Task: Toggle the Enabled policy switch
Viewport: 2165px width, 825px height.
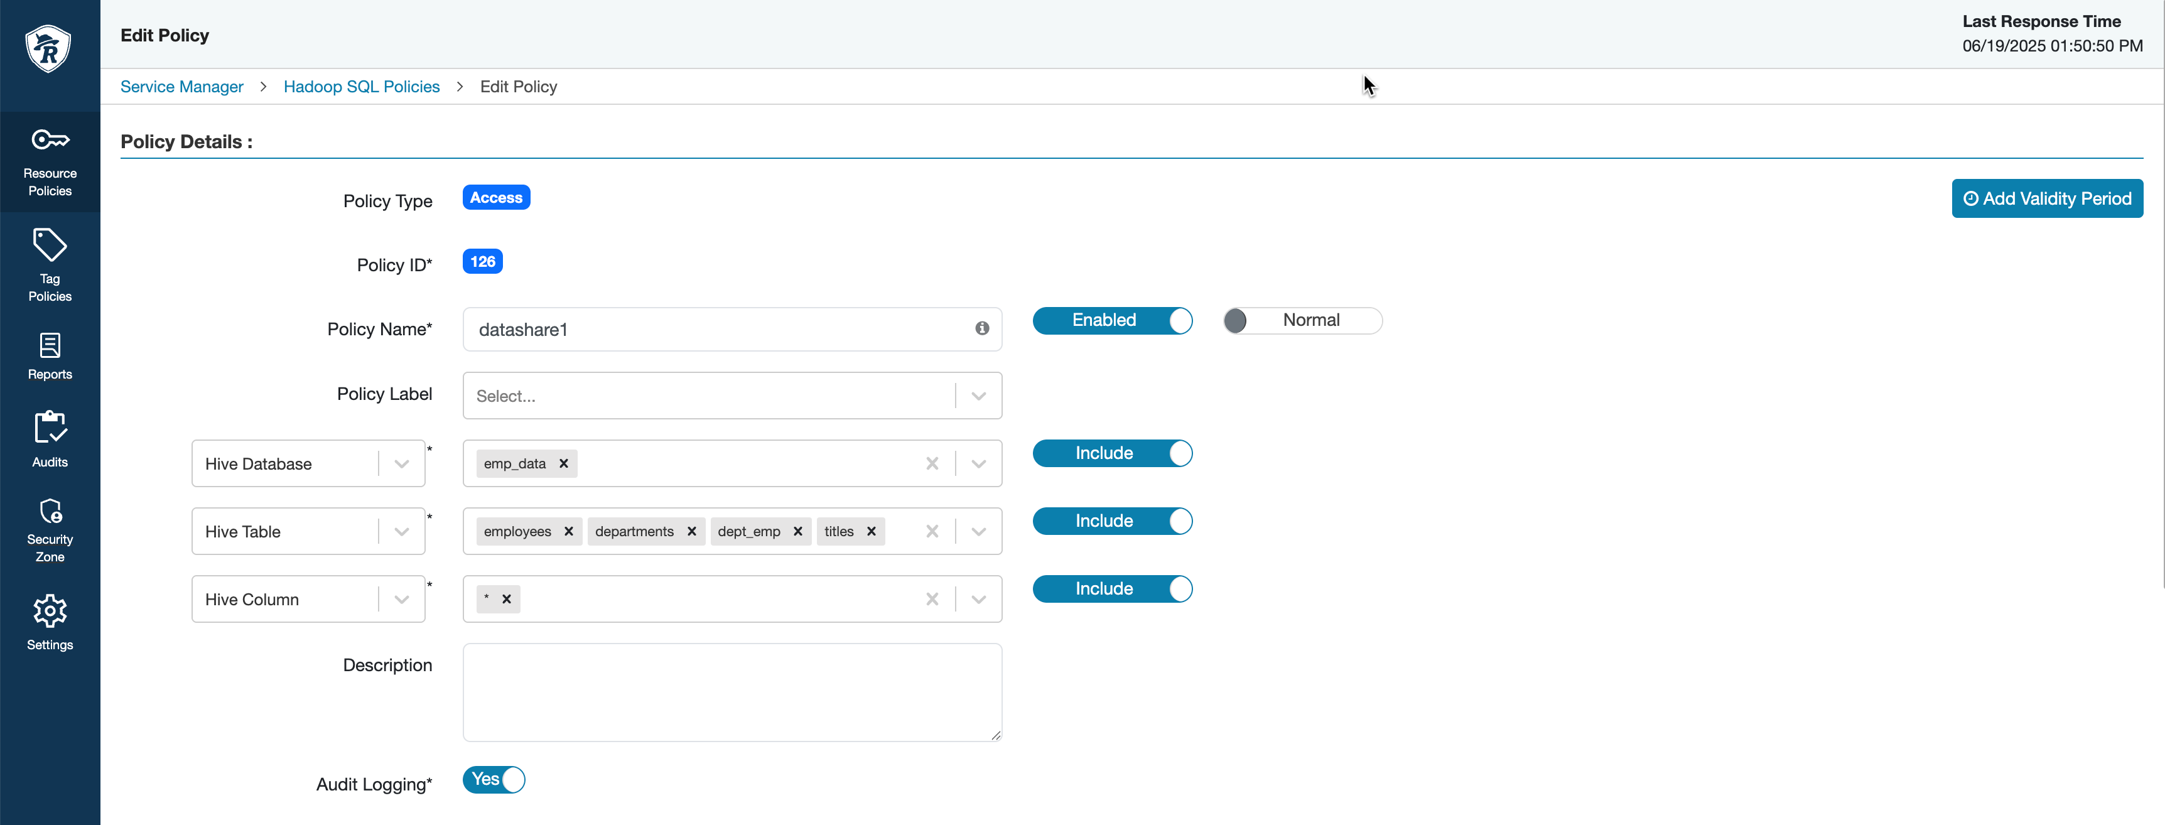Action: (x=1112, y=320)
